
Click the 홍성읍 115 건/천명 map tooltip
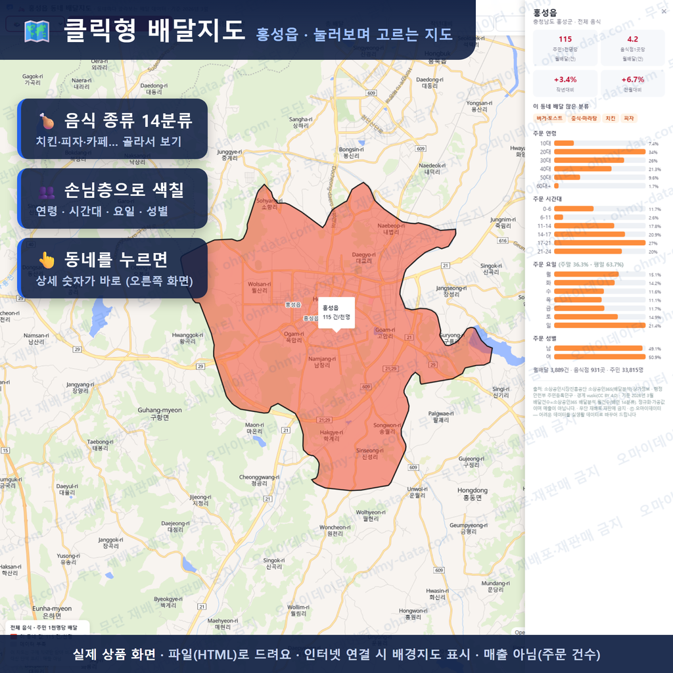point(336,312)
